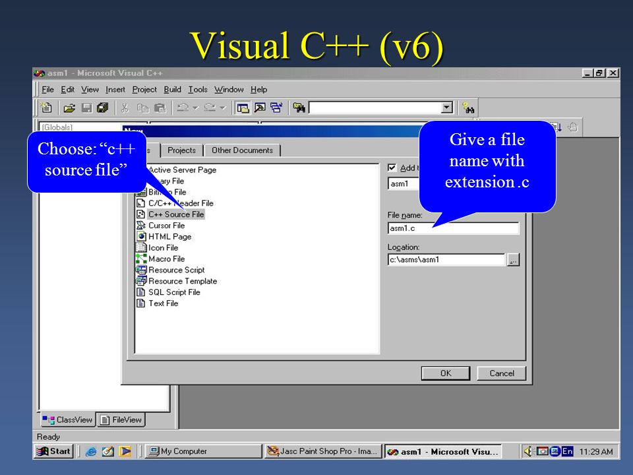The image size is (633, 475).
Task: Click the Search help binoculars icon
Action: [469, 108]
